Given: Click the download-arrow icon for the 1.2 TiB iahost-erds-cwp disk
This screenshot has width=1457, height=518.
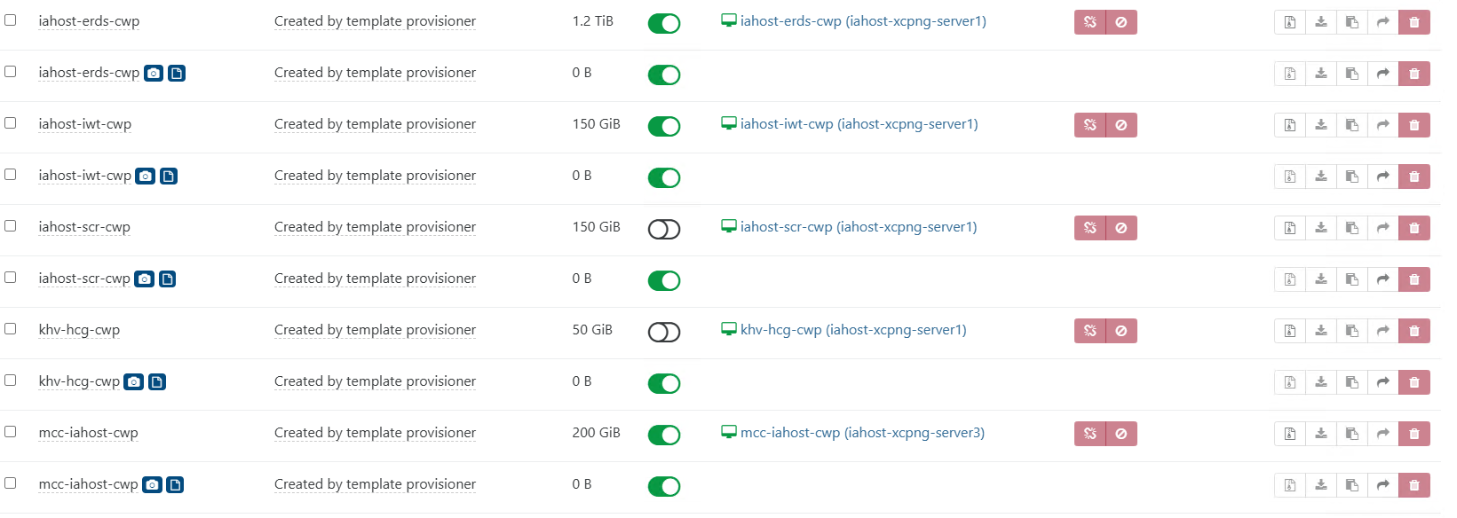Looking at the screenshot, I should 1321,22.
